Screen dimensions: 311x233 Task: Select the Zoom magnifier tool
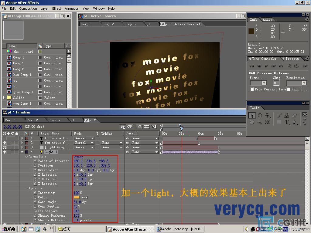pos(260,122)
